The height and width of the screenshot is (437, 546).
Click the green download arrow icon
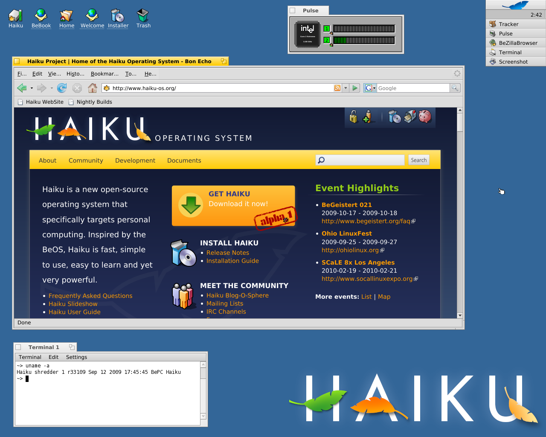tap(191, 205)
